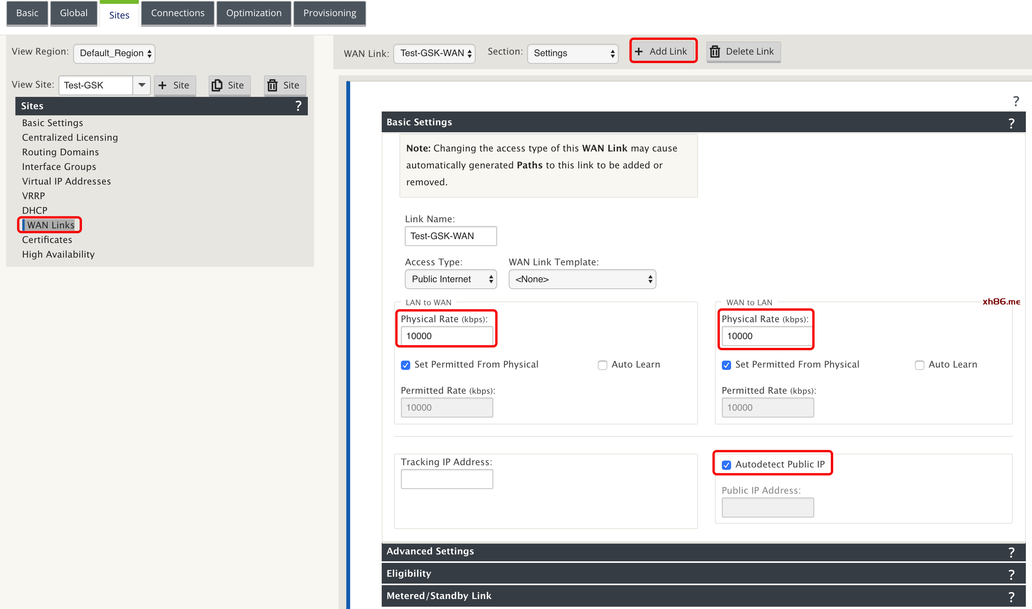Click the clone Site copy icon
This screenshot has width=1032, height=609.
(x=217, y=85)
